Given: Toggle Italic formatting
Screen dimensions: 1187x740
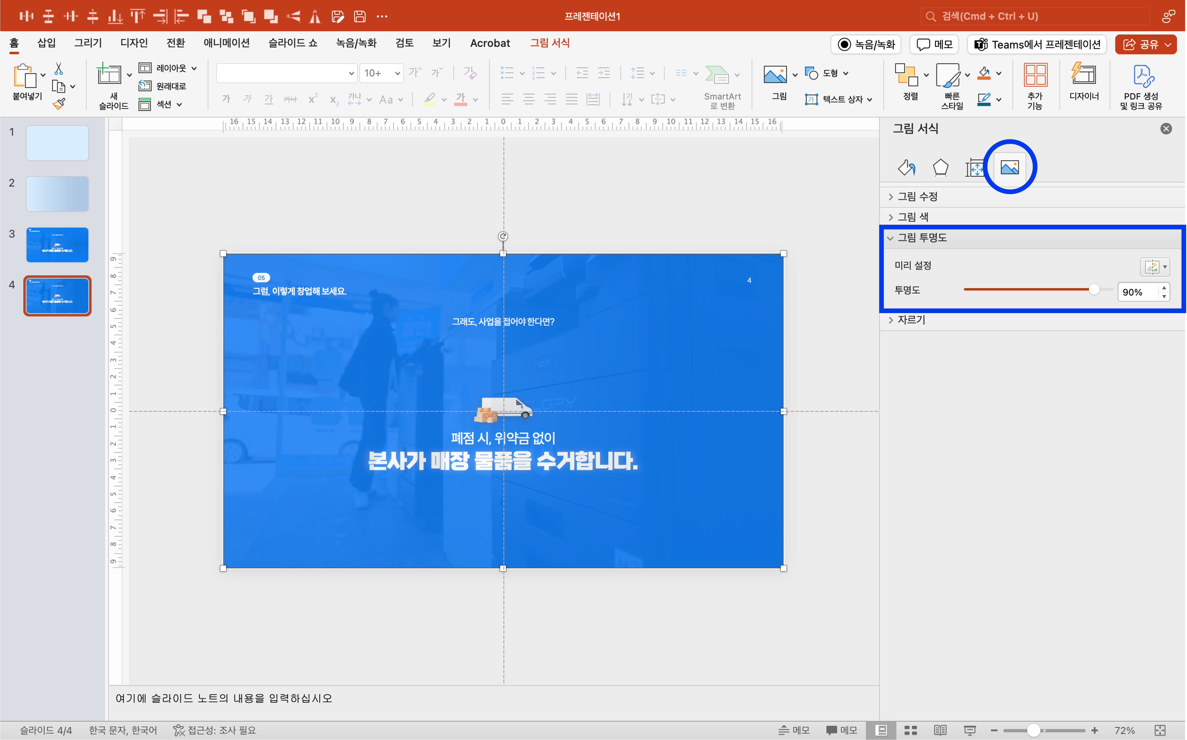Looking at the screenshot, I should point(248,99).
